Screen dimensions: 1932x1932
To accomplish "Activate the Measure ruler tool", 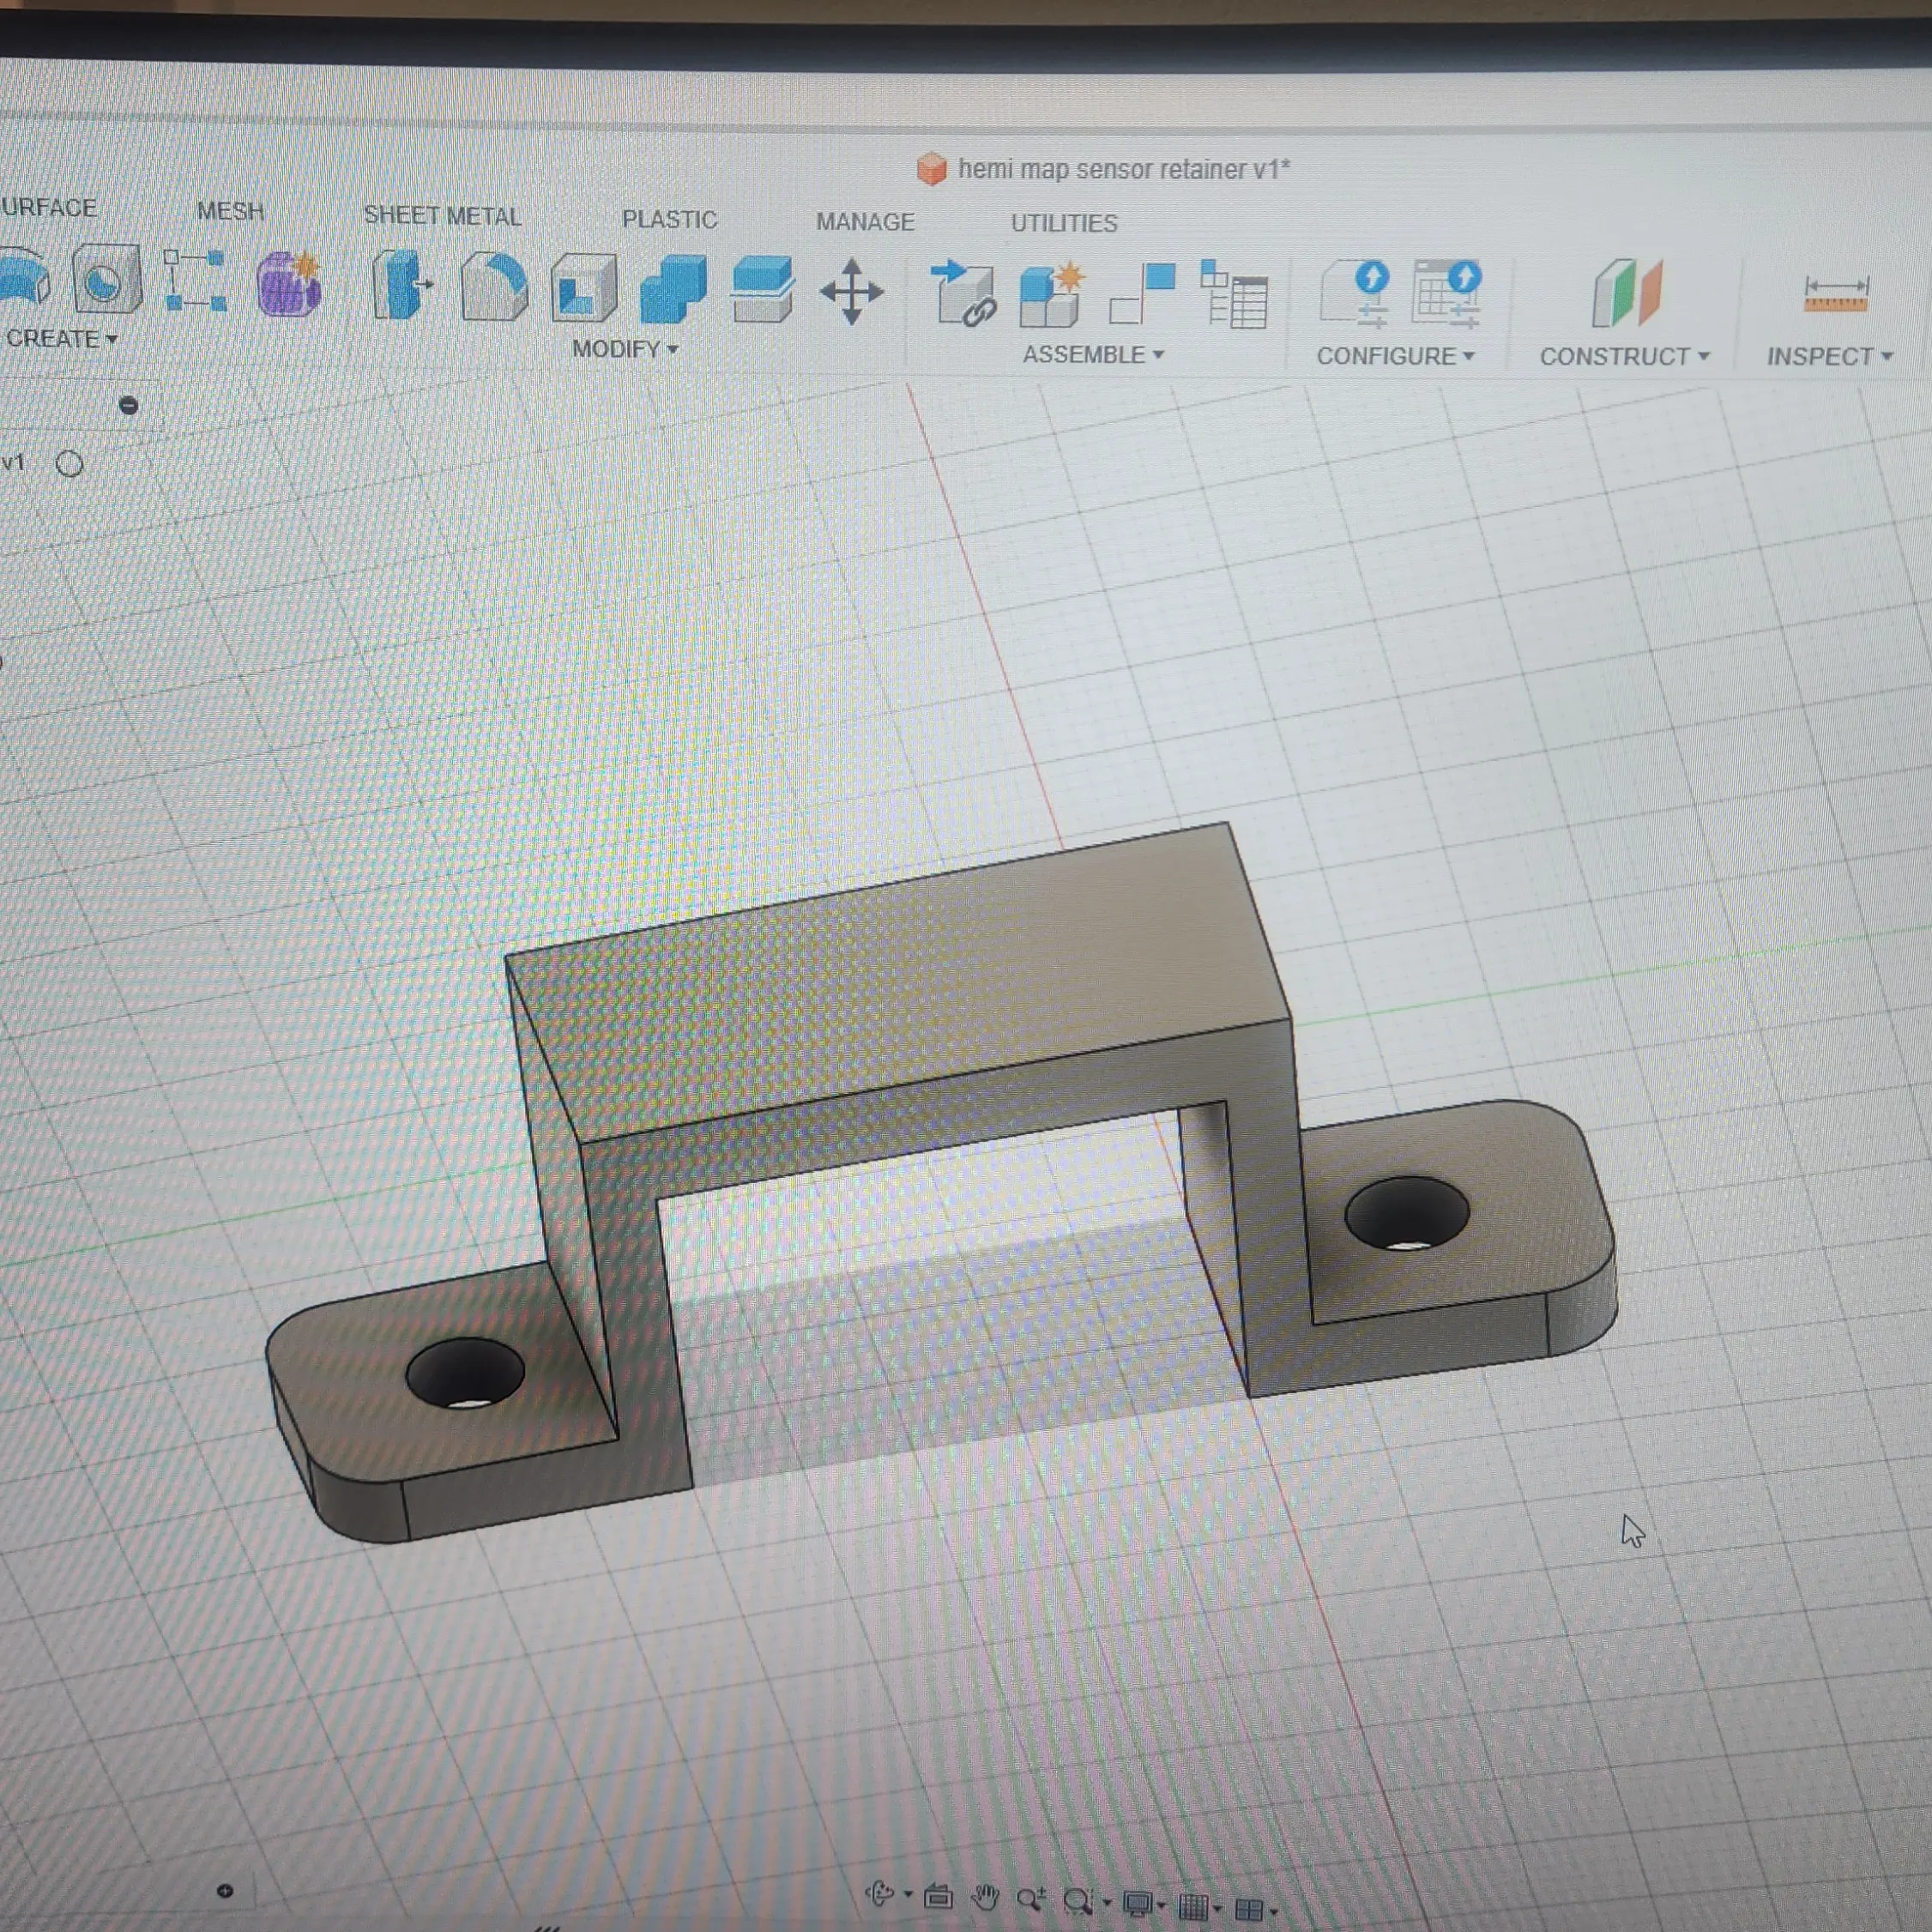I will (1835, 294).
